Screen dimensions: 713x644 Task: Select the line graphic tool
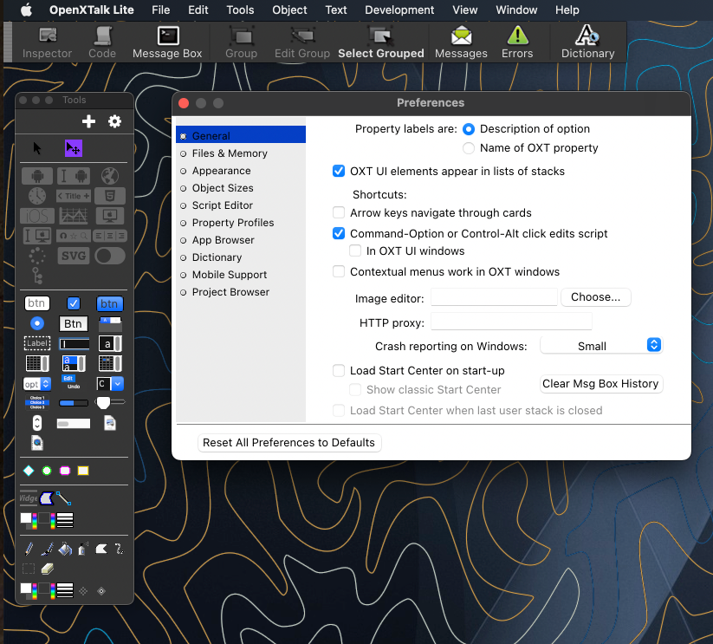click(x=63, y=498)
